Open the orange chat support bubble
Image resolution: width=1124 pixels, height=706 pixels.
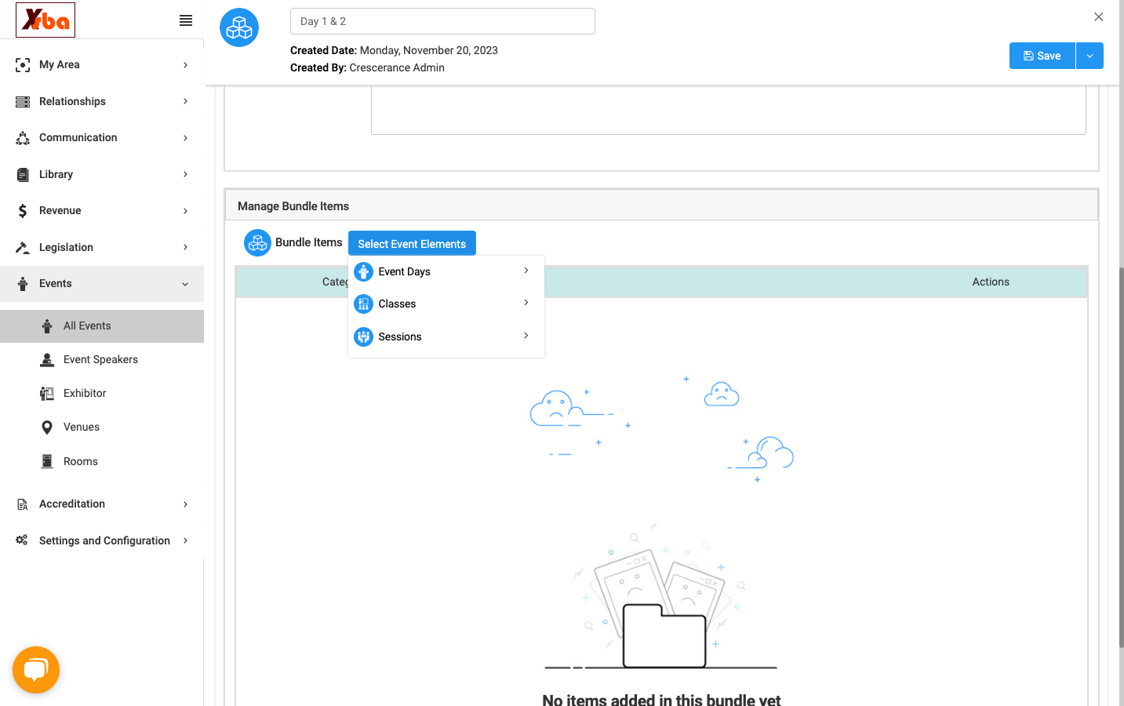[36, 670]
